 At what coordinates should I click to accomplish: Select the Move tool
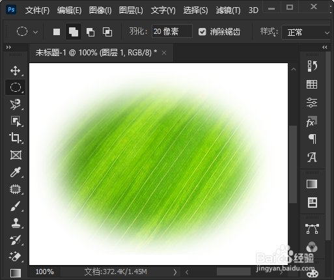tap(16, 71)
